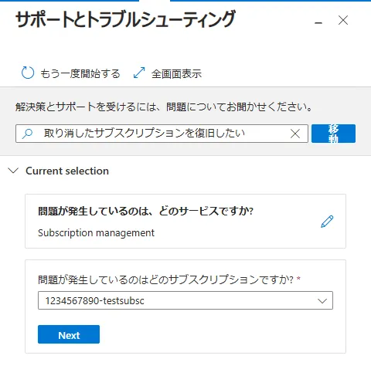Clear the search text with X icon
The image size is (371, 376).
(295, 134)
